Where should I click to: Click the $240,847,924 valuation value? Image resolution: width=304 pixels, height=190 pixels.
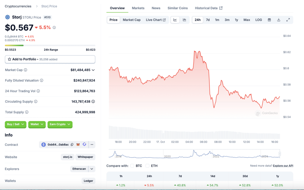[84, 80]
